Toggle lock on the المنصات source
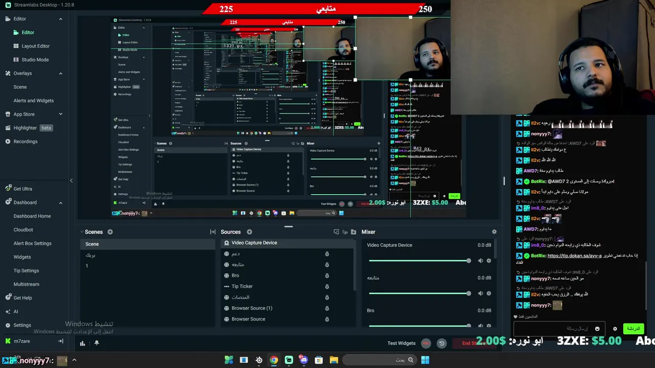655x368 pixels. click(327, 297)
